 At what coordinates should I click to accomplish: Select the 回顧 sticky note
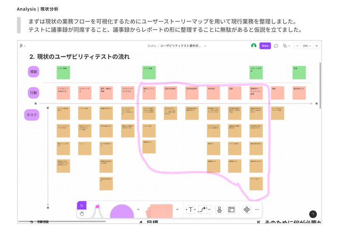pyautogui.click(x=235, y=93)
